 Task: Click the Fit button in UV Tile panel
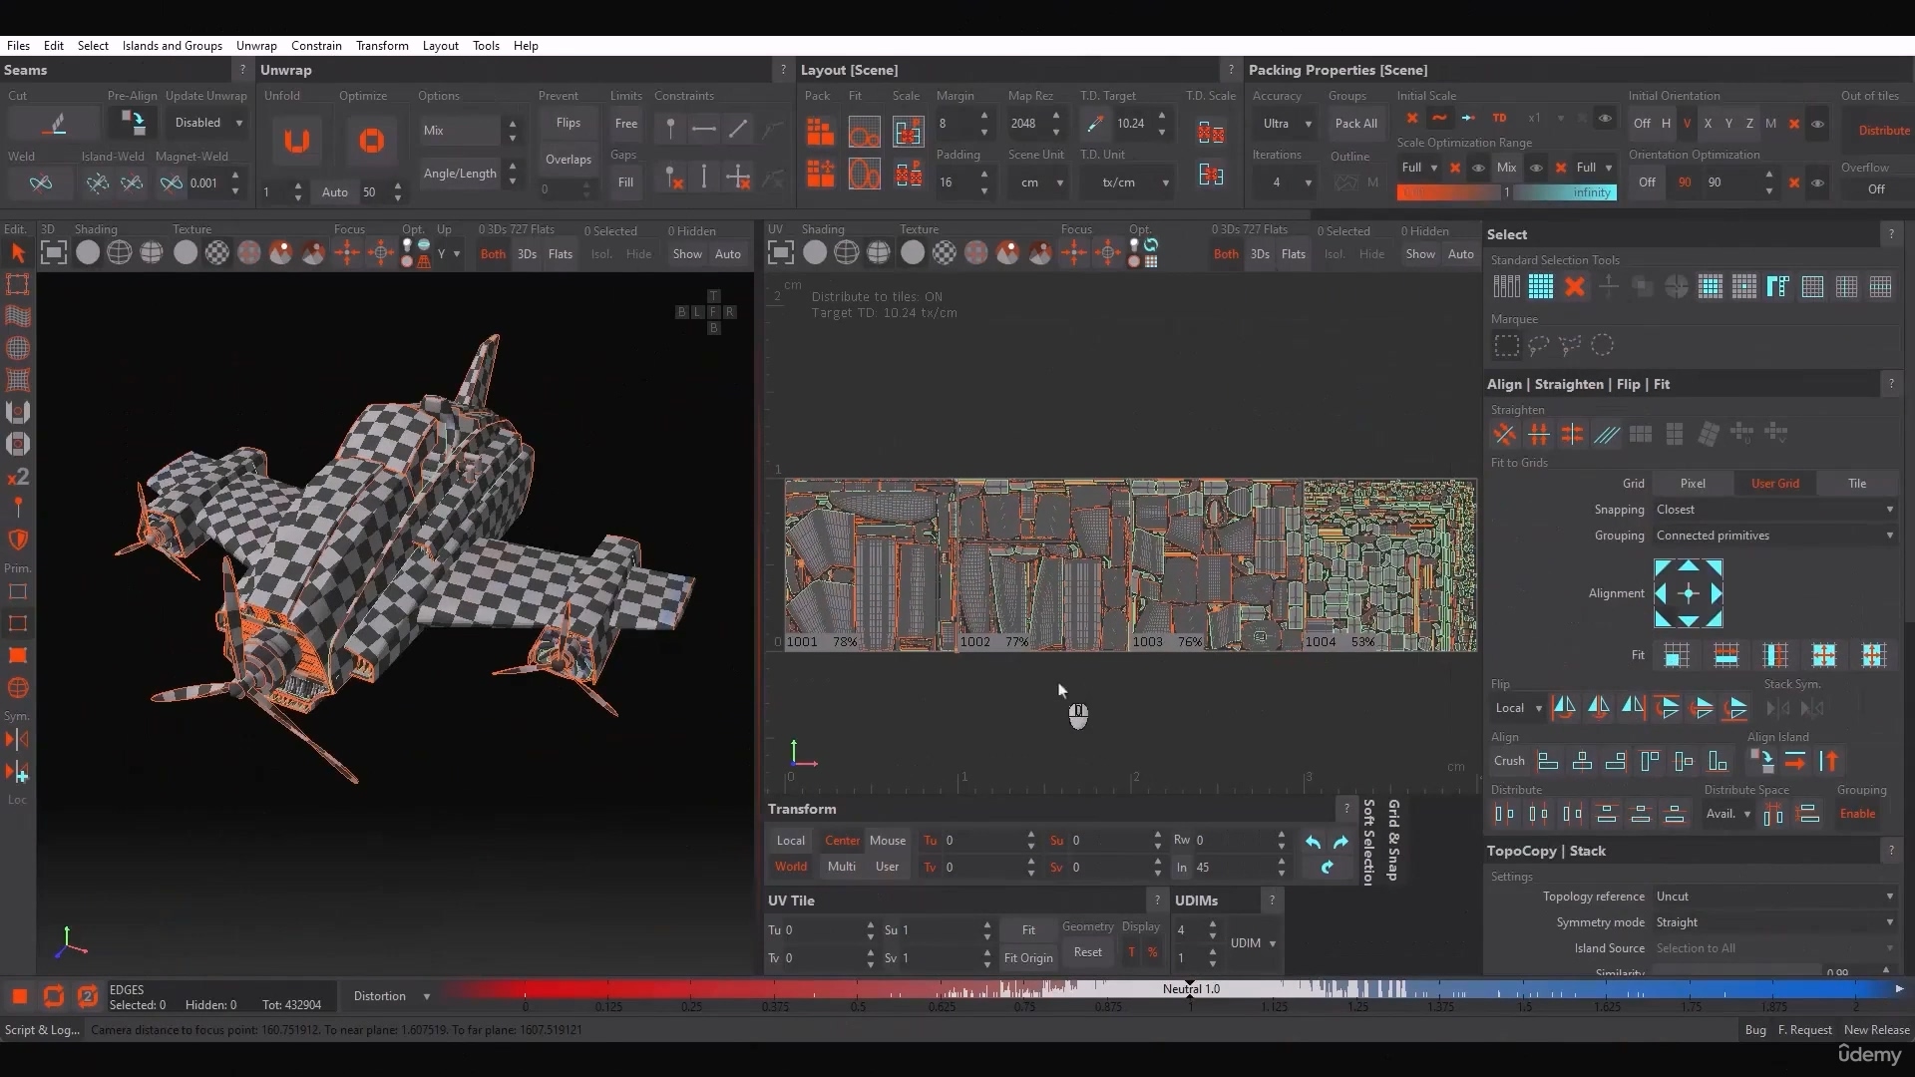pyautogui.click(x=1028, y=929)
